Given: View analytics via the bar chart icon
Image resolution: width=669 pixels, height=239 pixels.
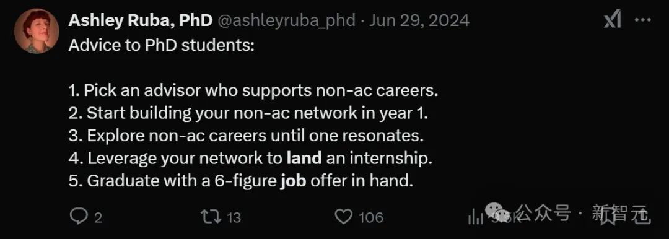Looking at the screenshot, I should (475, 217).
